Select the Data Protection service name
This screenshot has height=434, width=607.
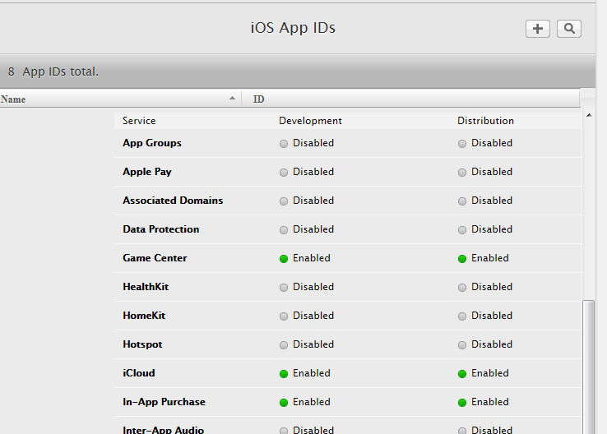[161, 229]
